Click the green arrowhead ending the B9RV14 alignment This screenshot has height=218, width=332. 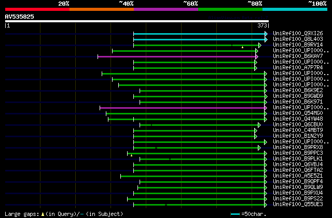pyautogui.click(x=260, y=45)
